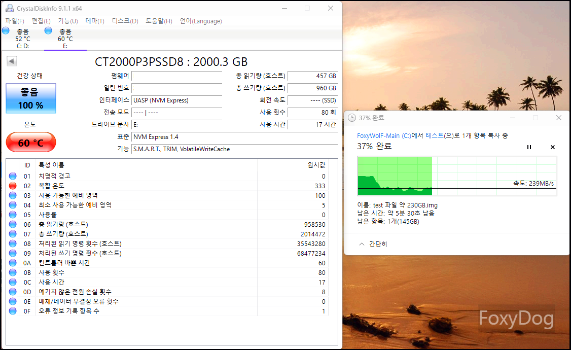This screenshot has width=571, height=350.
Task: Click the 전송 모드 field
Action: tap(176, 113)
